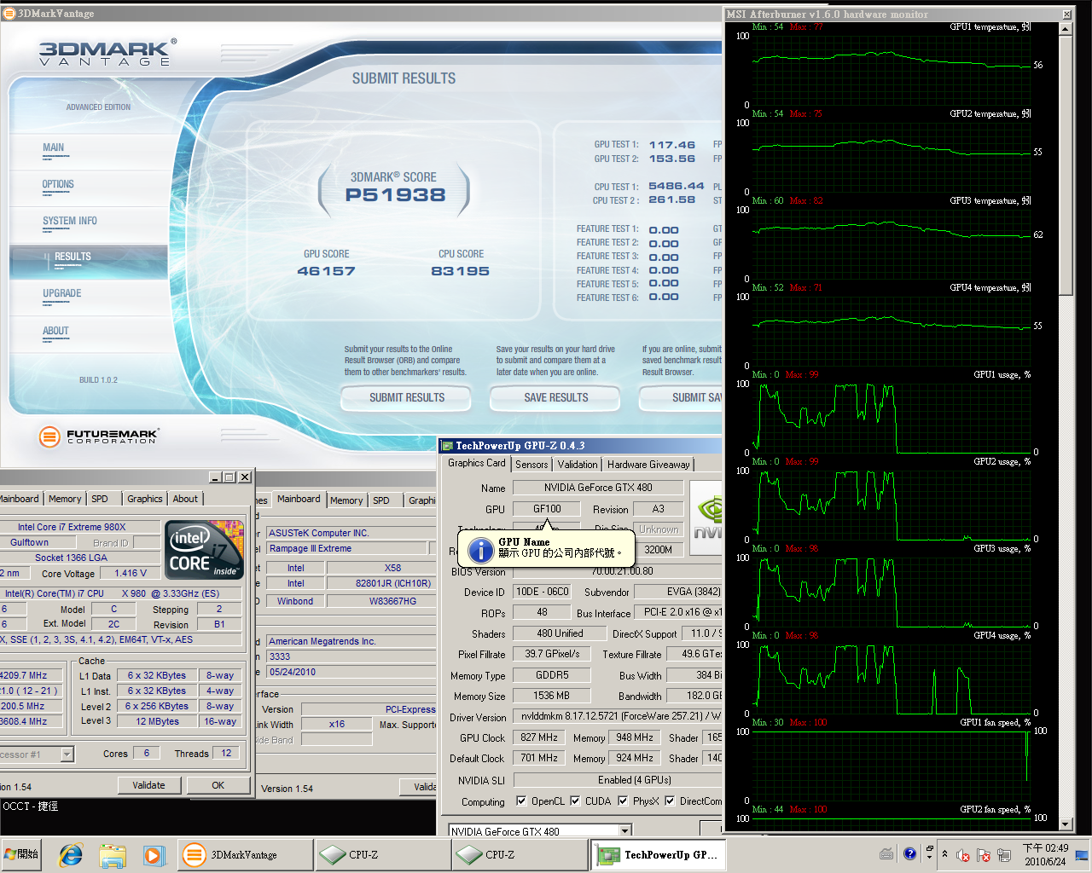The height and width of the screenshot is (873, 1092).
Task: Select Mainboard tab in rear CPU-Z window
Action: click(x=299, y=499)
